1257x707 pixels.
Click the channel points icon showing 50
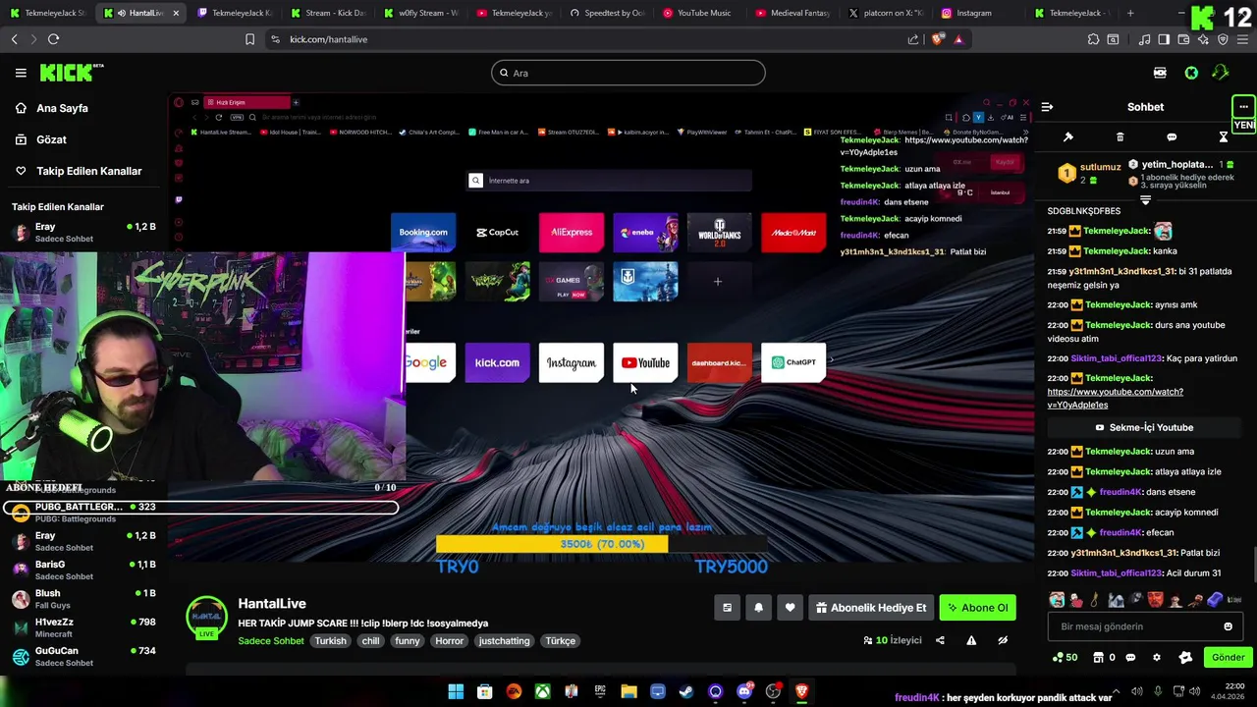pos(1065,658)
